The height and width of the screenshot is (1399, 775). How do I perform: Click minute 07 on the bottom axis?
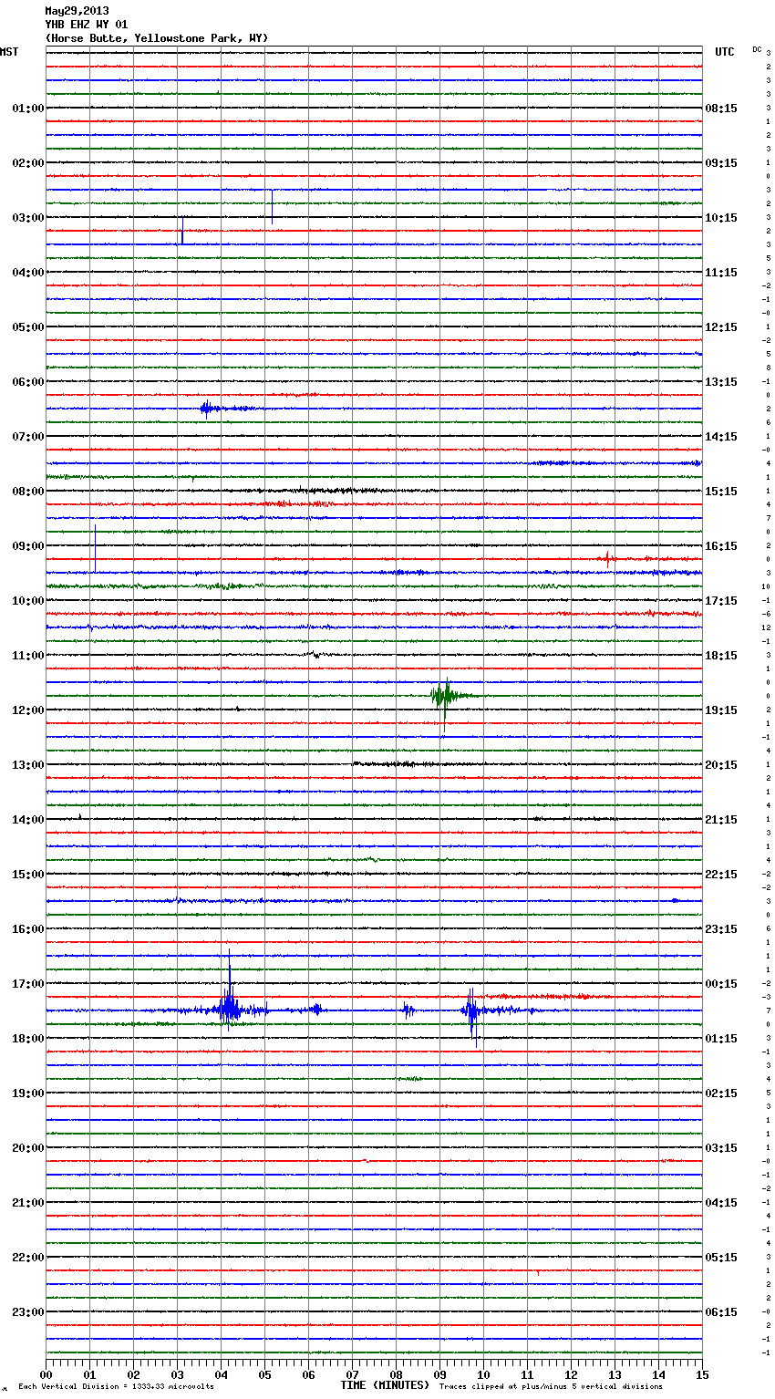click(x=352, y=1374)
